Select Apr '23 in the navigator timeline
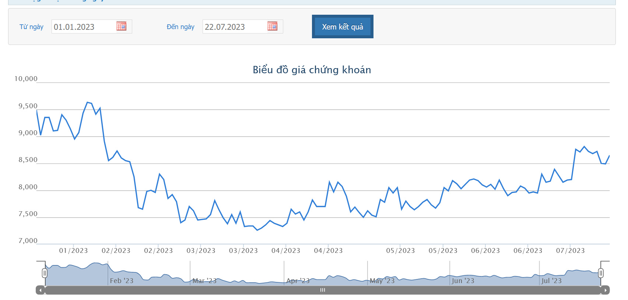 tap(298, 280)
